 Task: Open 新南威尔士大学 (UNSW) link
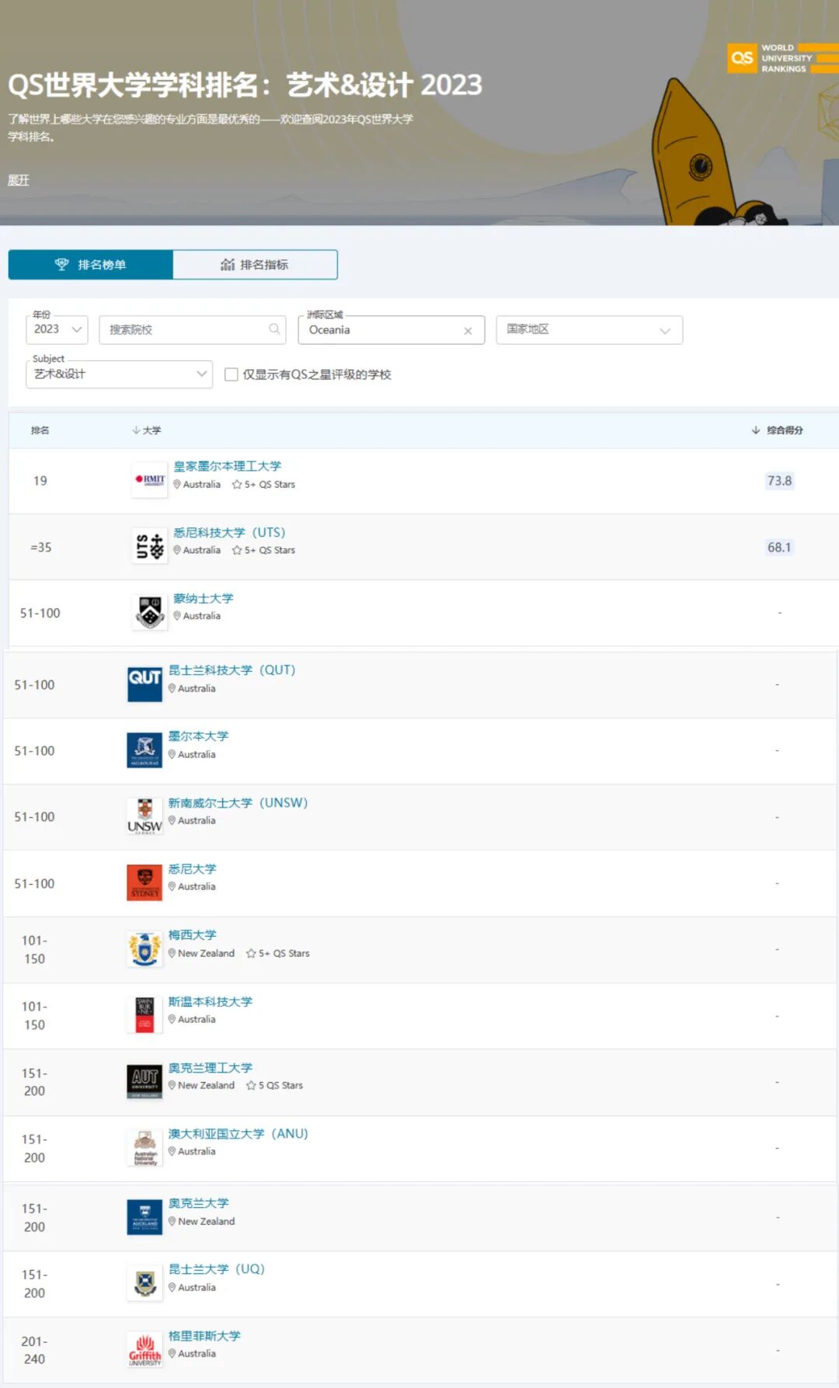click(x=238, y=803)
